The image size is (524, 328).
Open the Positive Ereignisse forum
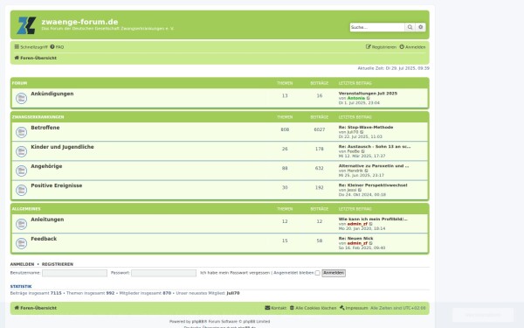57,185
